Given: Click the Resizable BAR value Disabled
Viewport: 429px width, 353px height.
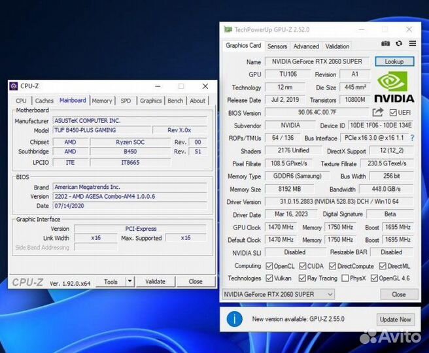Looking at the screenshot, I should point(392,252).
